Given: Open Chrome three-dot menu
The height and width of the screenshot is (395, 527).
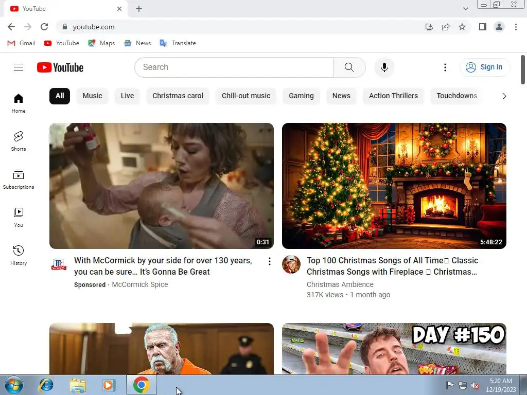Looking at the screenshot, I should pos(516,27).
